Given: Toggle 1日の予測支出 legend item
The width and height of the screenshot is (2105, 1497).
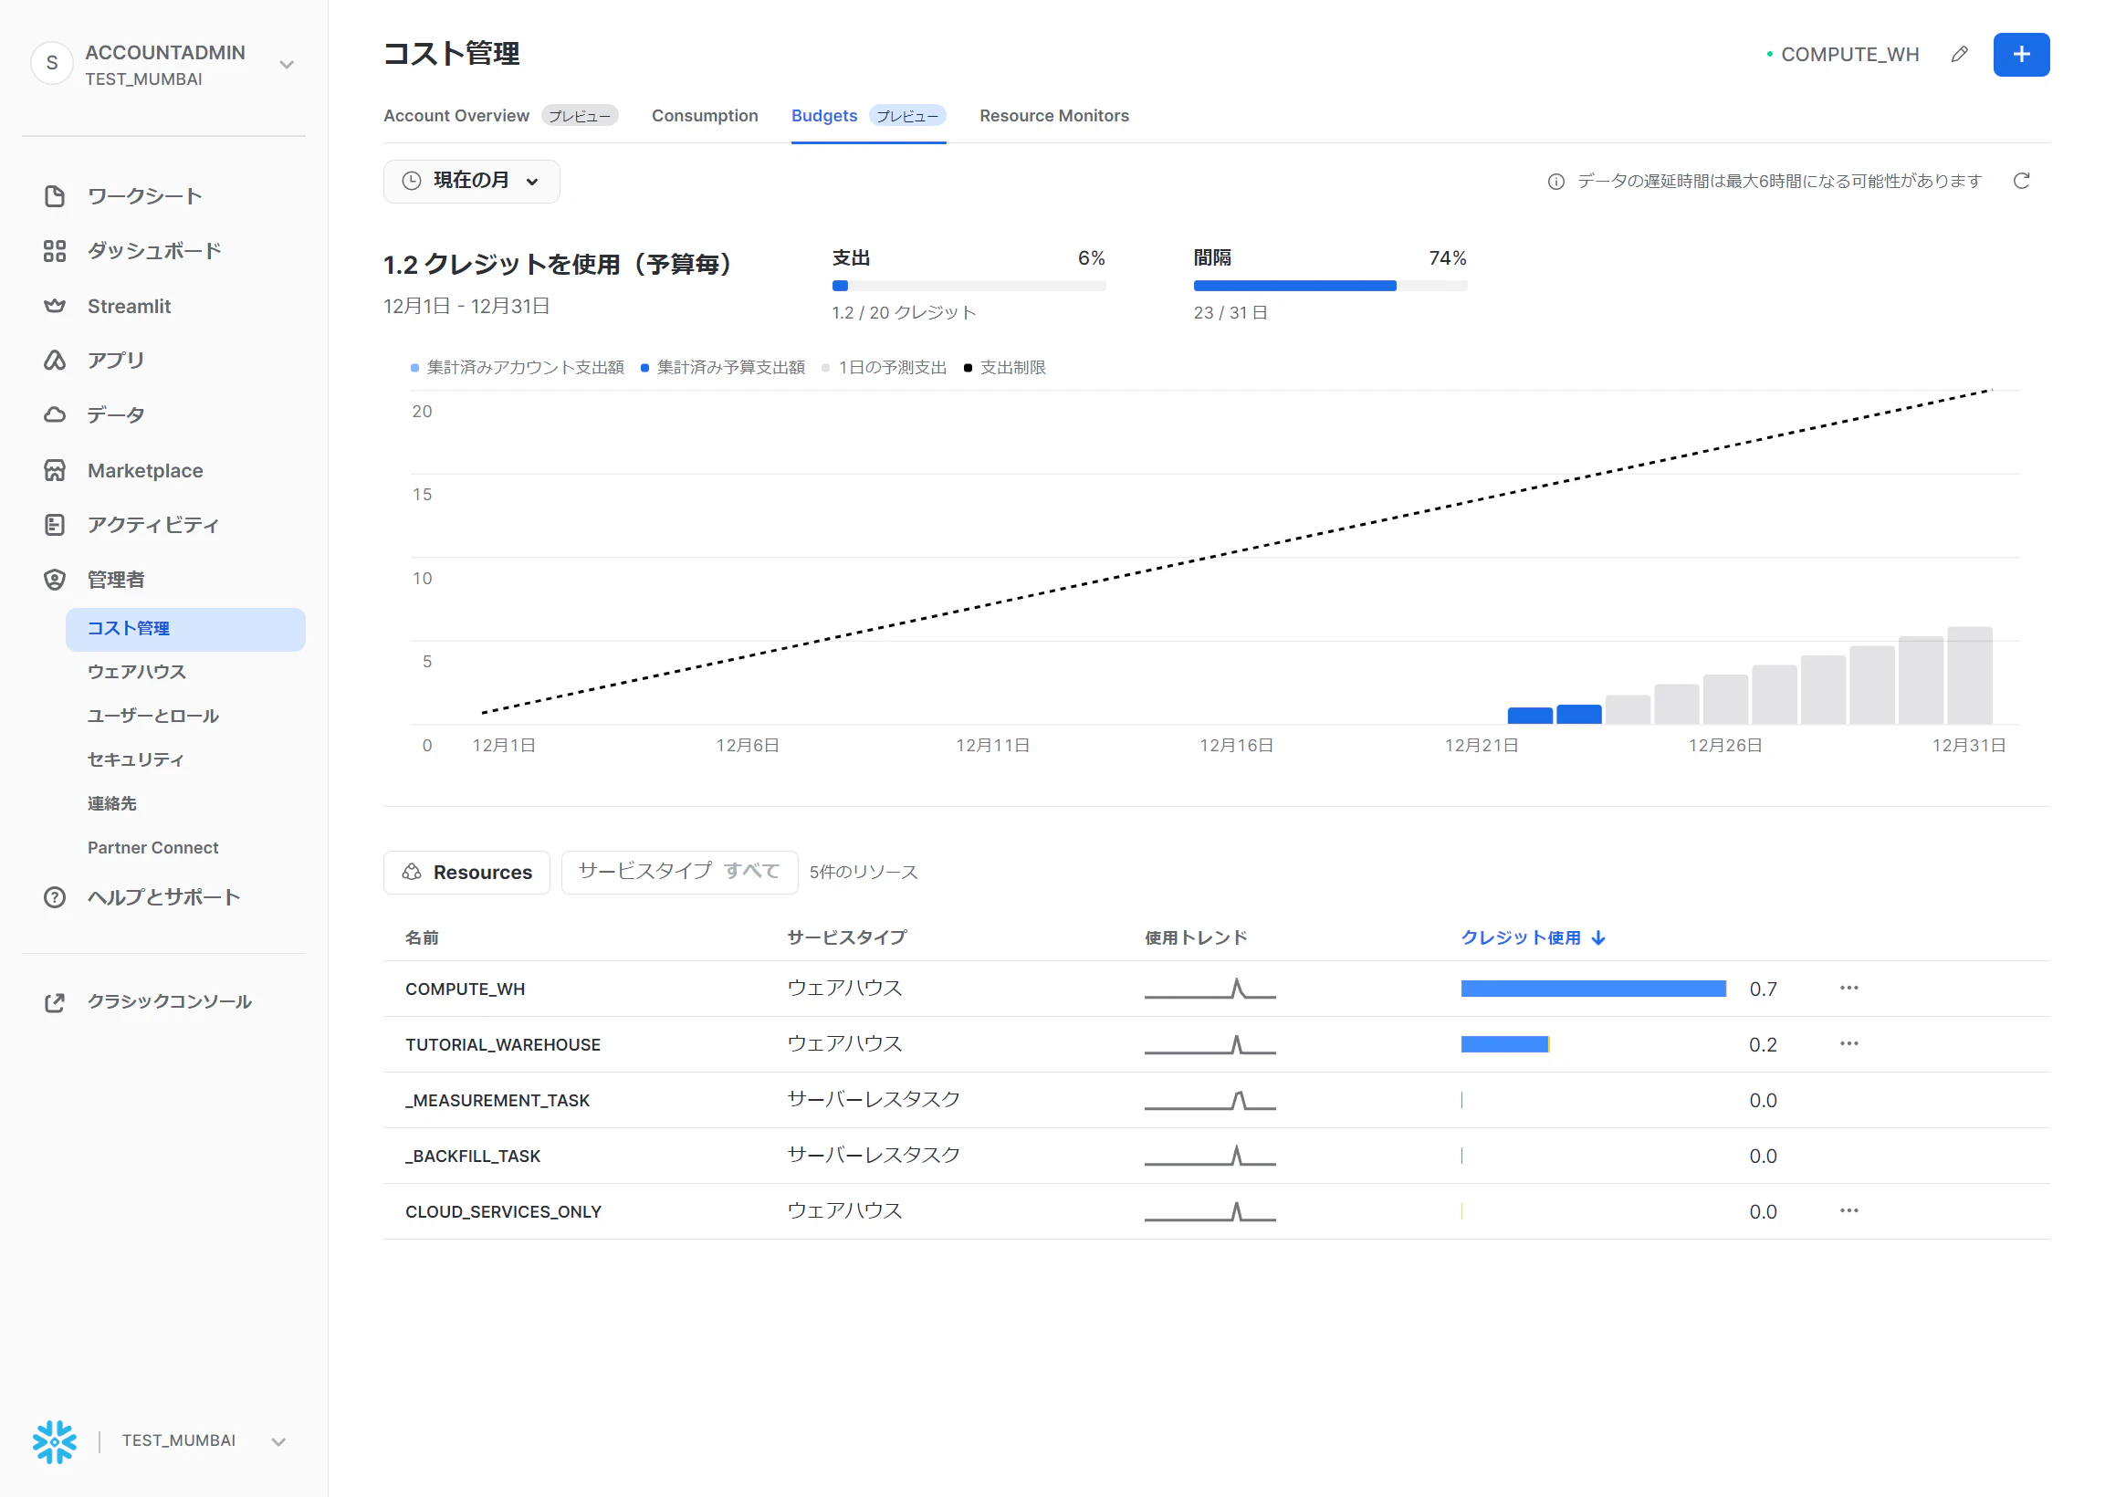Looking at the screenshot, I should (884, 368).
